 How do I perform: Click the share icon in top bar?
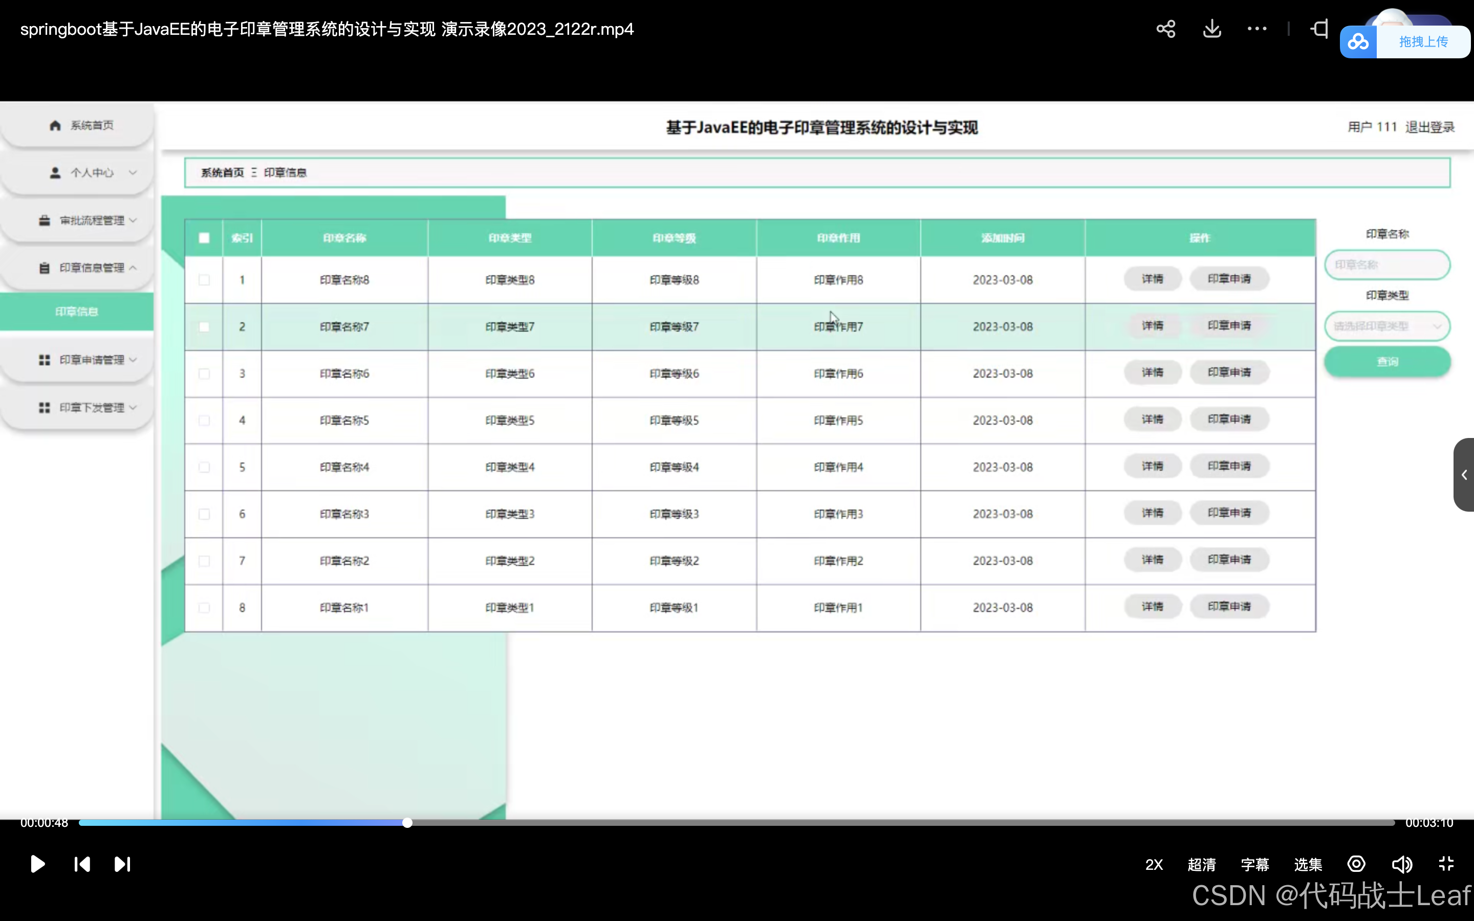[x=1166, y=29]
